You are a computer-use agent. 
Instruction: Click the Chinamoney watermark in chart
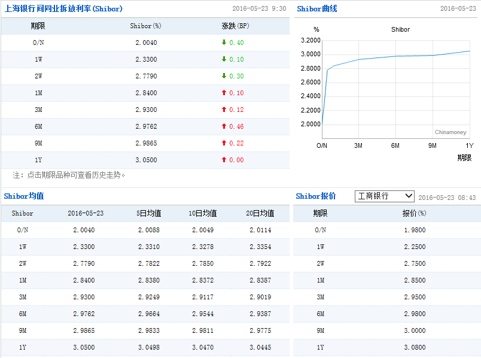pos(450,132)
